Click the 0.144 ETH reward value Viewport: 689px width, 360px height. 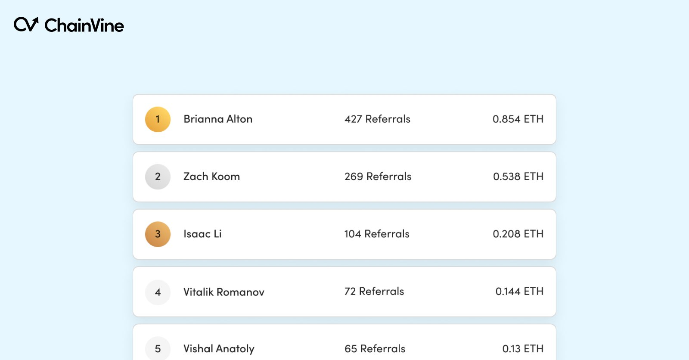[x=519, y=291]
